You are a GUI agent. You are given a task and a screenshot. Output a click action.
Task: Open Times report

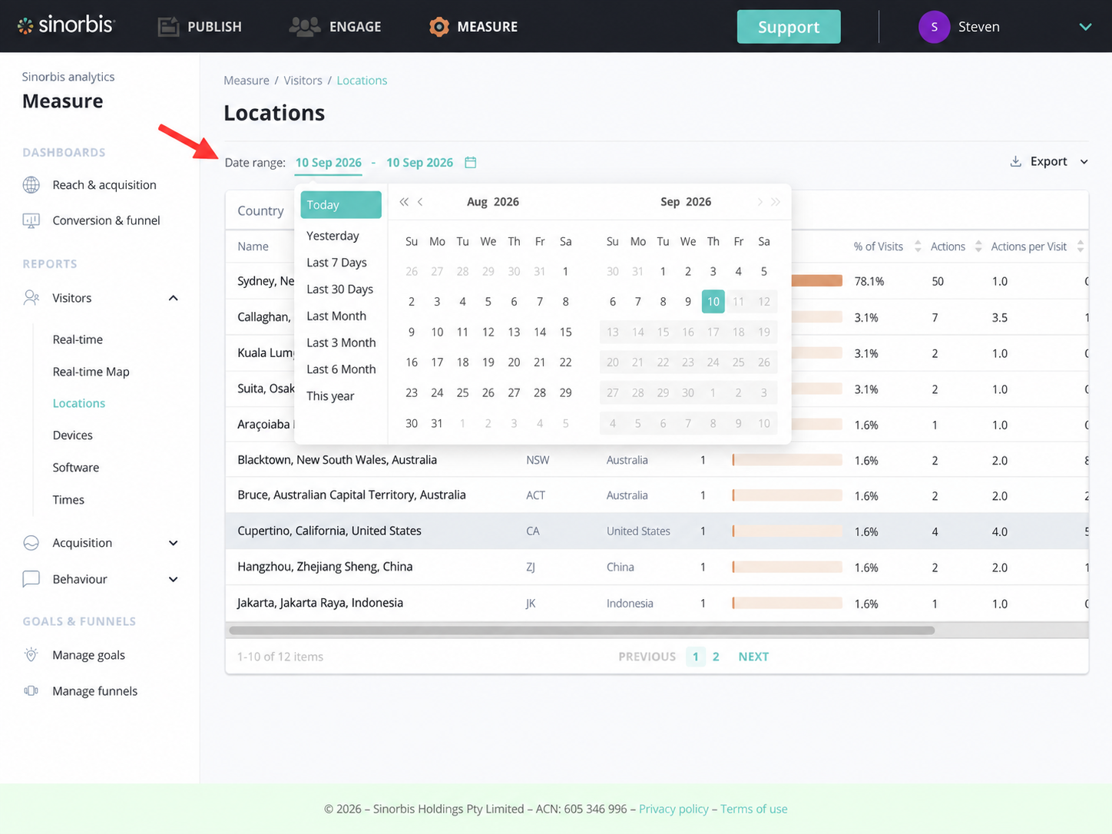coord(68,500)
